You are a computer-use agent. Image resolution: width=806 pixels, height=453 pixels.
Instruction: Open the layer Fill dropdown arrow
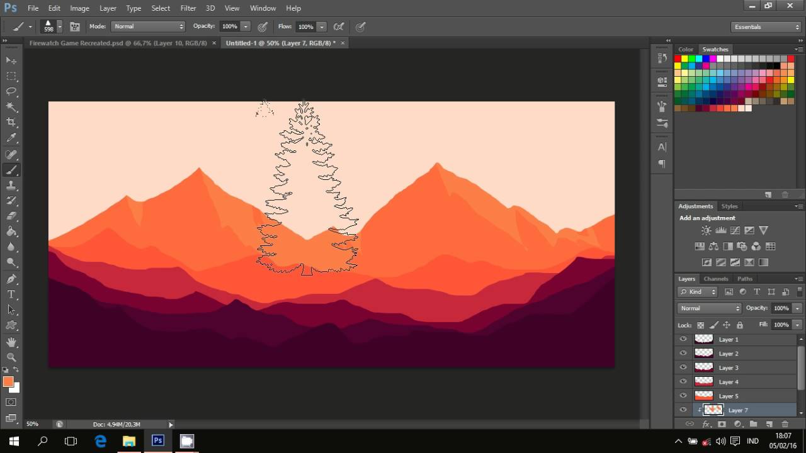click(797, 325)
